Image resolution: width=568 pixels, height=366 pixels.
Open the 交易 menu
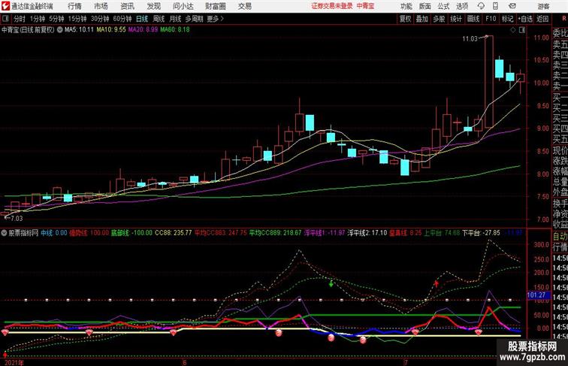[244, 6]
